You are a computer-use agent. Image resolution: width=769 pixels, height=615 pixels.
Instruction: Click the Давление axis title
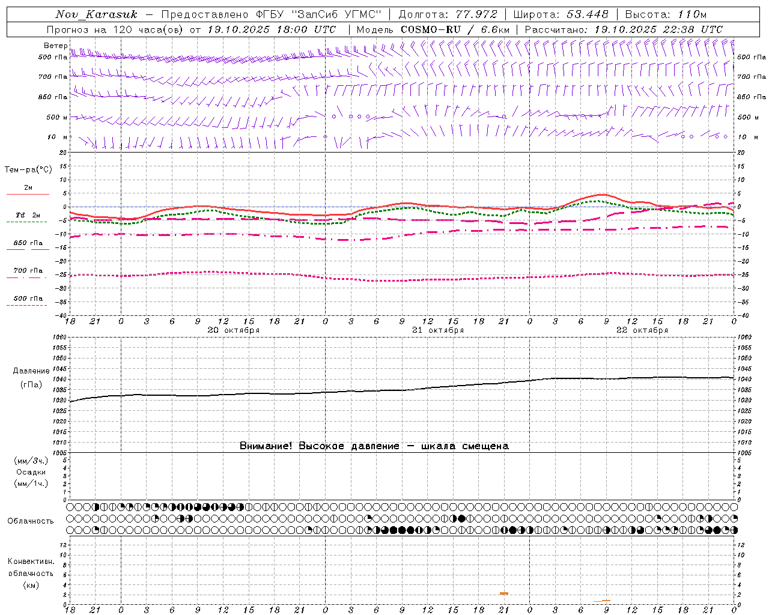(x=31, y=371)
